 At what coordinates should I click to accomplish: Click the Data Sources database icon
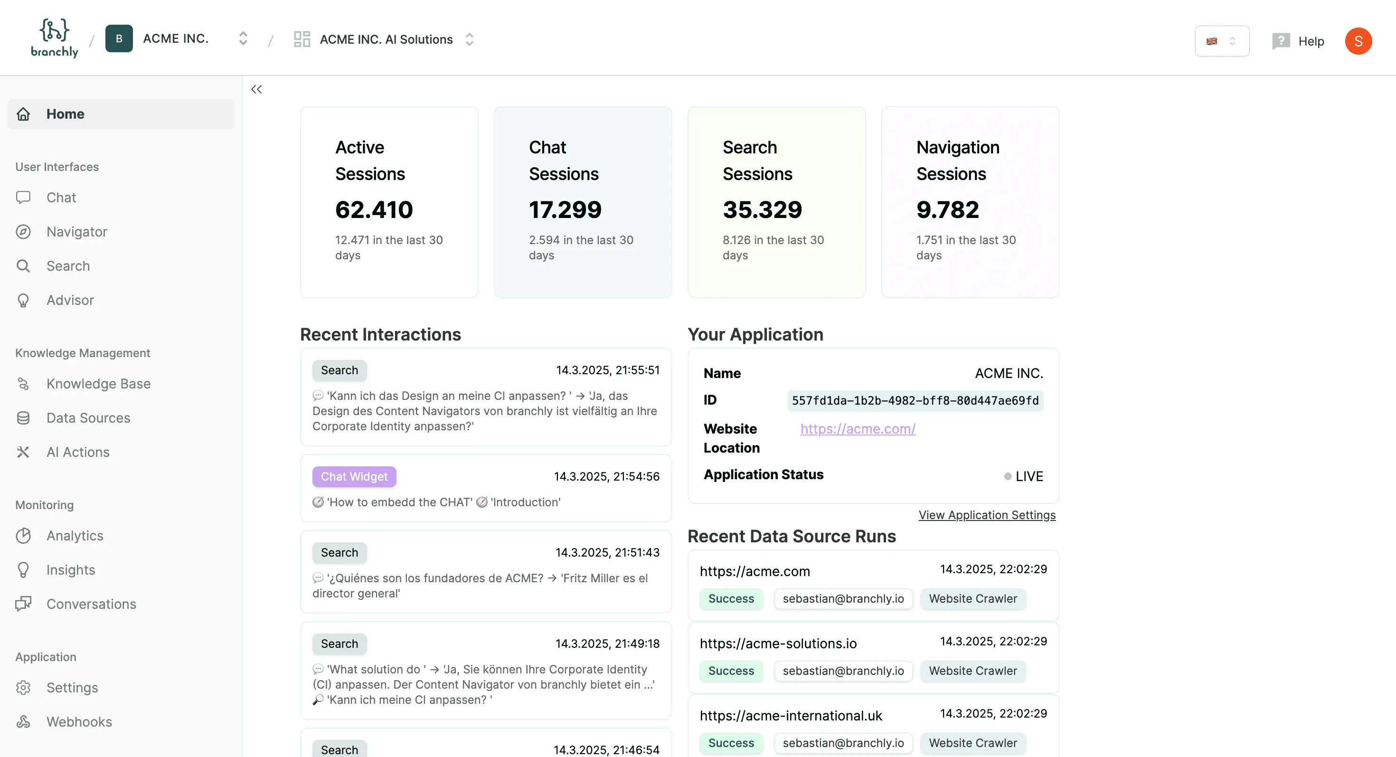[23, 417]
